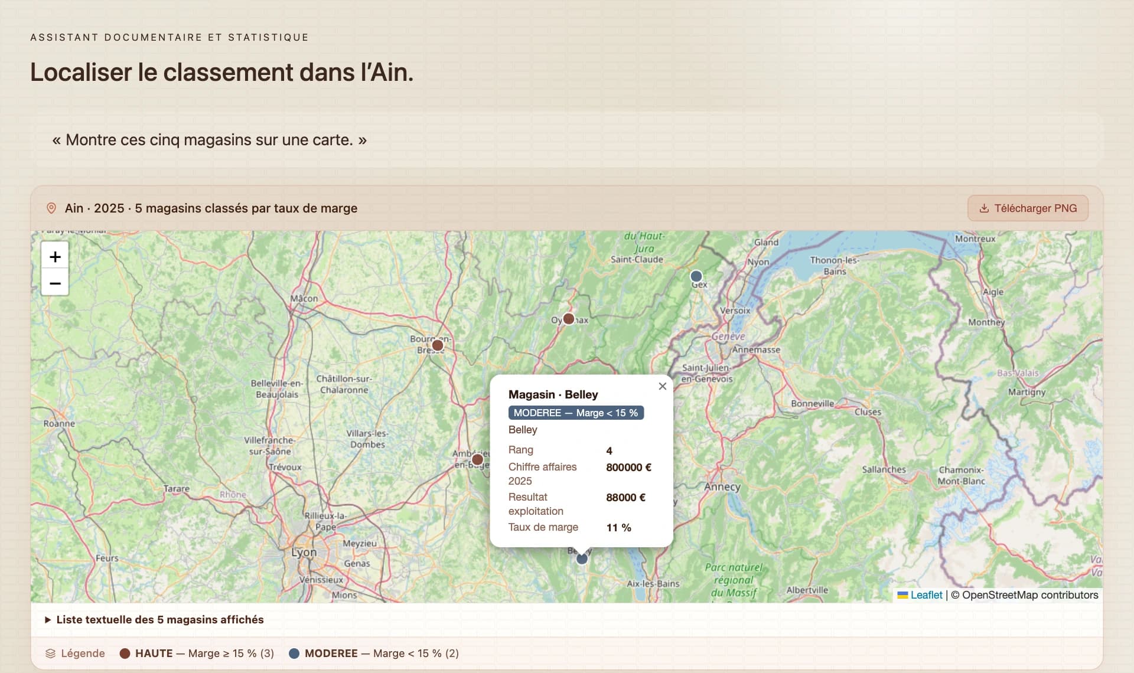Click the map pin icon in header
This screenshot has width=1134, height=673.
coord(51,208)
